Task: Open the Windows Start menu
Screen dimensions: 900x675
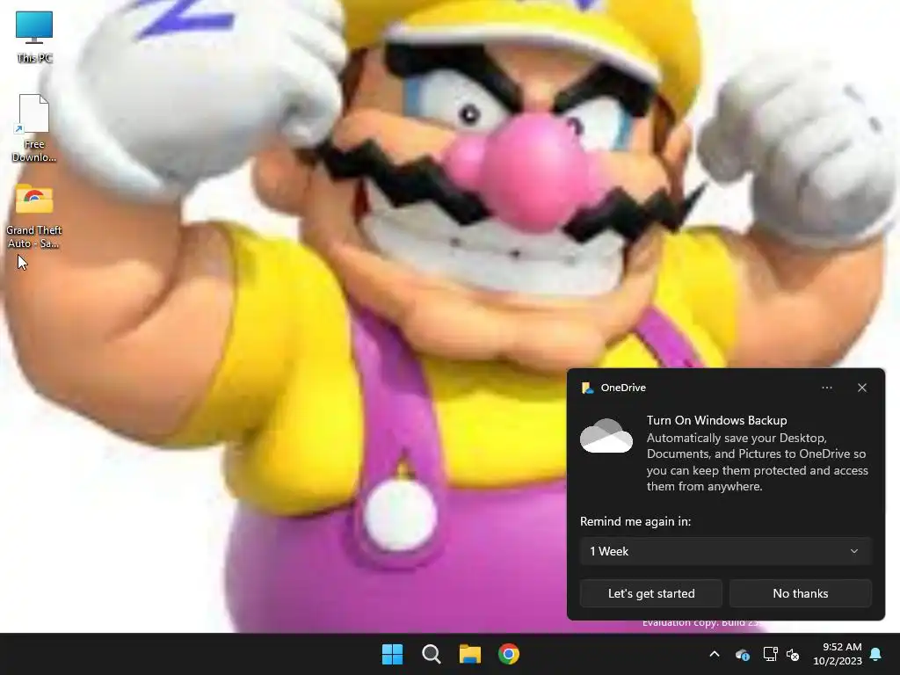Action: [393, 654]
